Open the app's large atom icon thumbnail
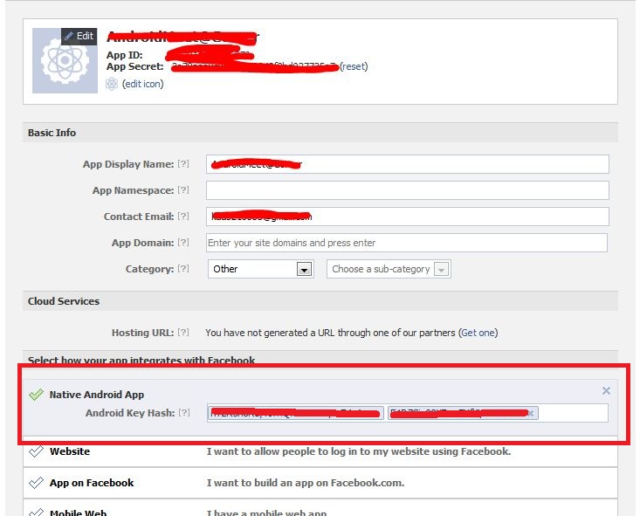This screenshot has width=640, height=516. pyautogui.click(x=65, y=61)
